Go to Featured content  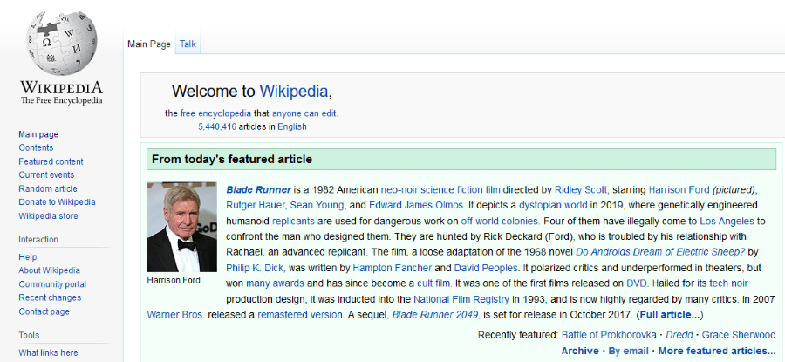click(51, 161)
